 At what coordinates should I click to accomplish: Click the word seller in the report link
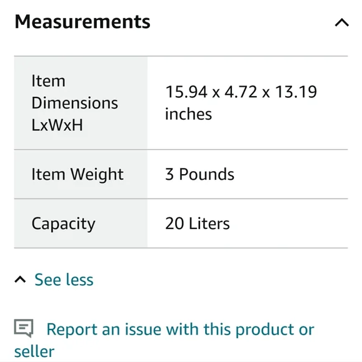coord(34,351)
